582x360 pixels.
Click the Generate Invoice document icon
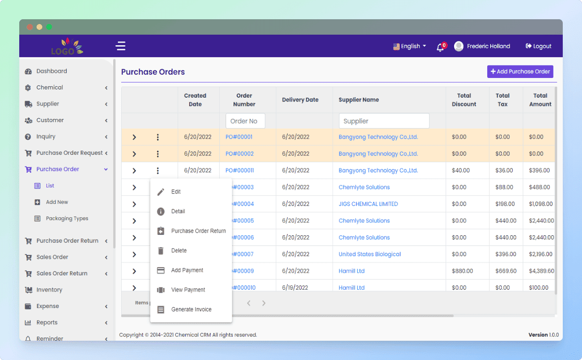(x=161, y=309)
